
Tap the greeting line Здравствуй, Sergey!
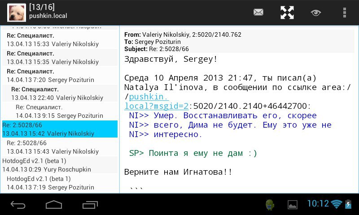click(x=171, y=59)
